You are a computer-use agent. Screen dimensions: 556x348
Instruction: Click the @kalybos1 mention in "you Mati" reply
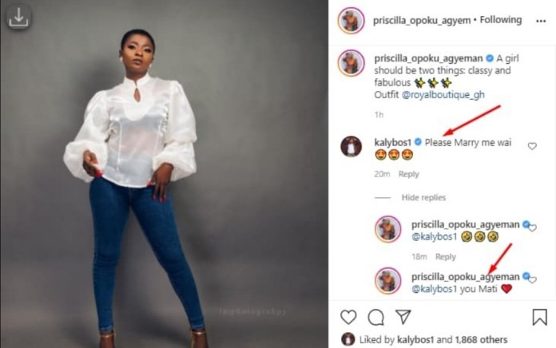click(x=435, y=289)
